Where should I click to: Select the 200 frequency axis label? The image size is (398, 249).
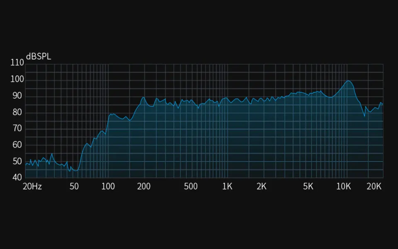coord(144,186)
